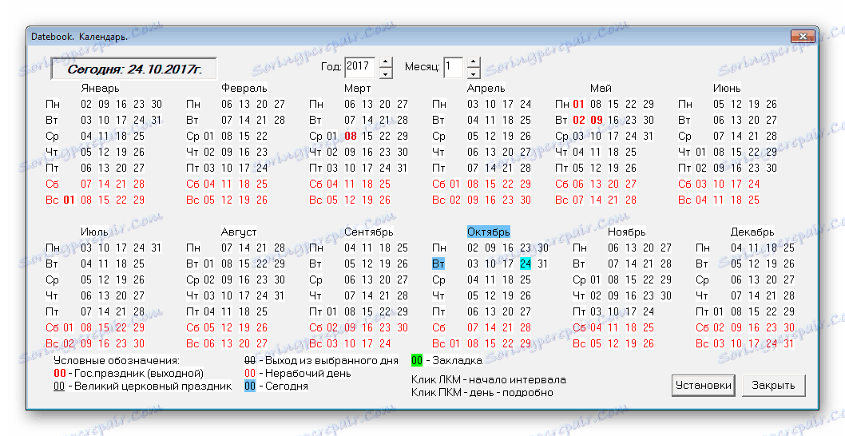Select date 31 in Май

[x=649, y=136]
